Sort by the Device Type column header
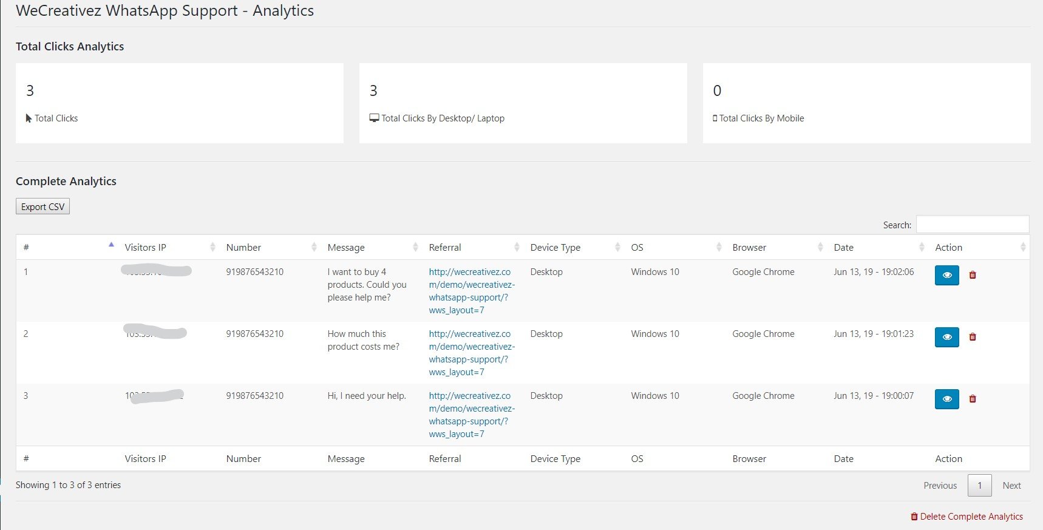 pyautogui.click(x=574, y=247)
